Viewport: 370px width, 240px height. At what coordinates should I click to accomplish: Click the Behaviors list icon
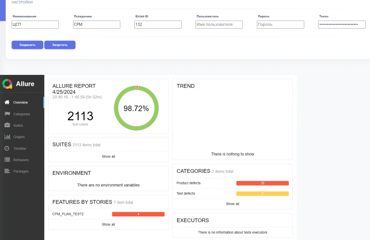point(7,160)
